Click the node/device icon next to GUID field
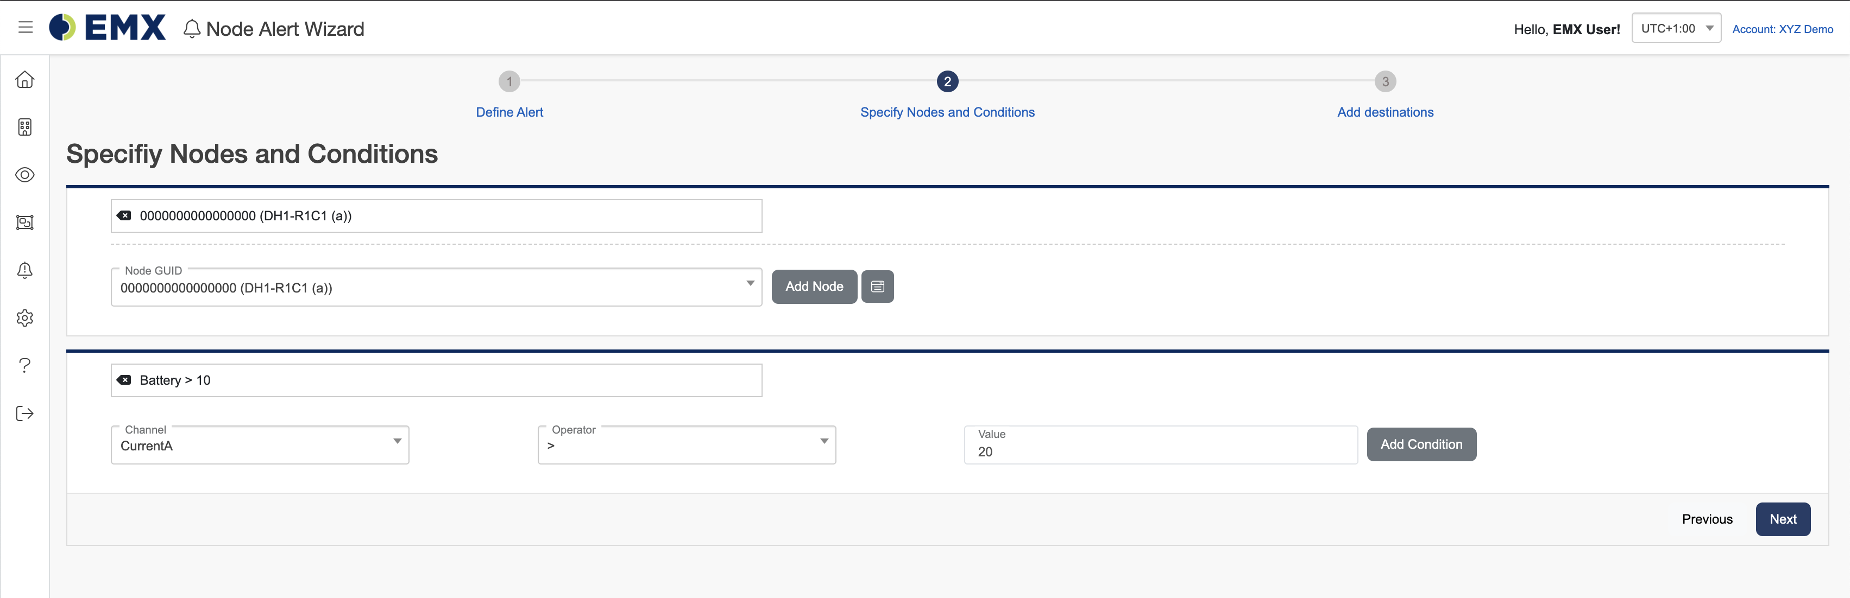The width and height of the screenshot is (1850, 598). [x=879, y=287]
